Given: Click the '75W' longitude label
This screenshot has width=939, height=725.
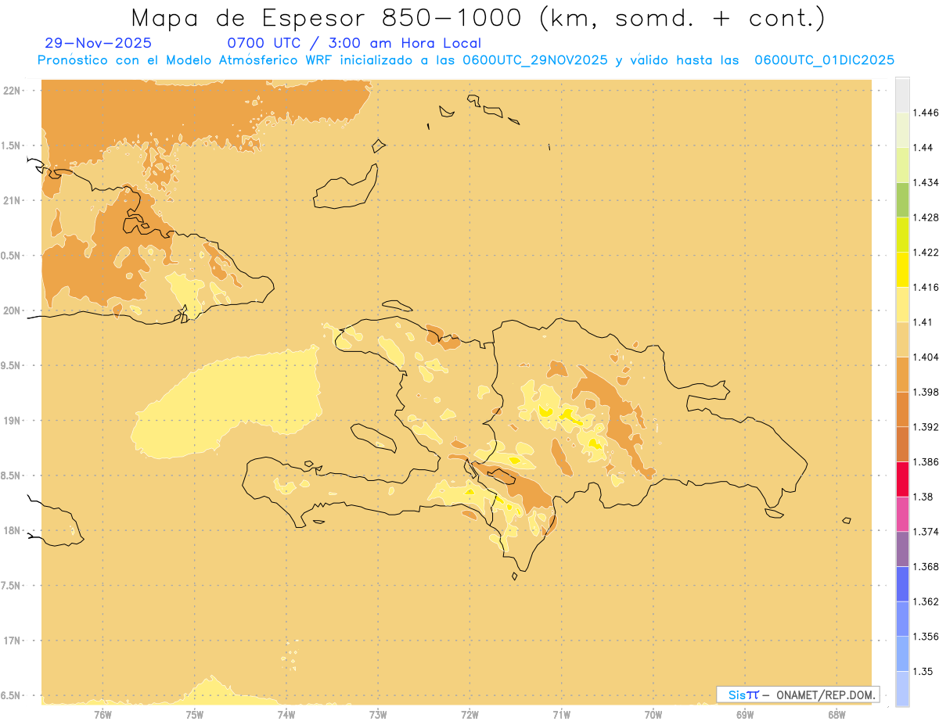Looking at the screenshot, I should coord(195,715).
